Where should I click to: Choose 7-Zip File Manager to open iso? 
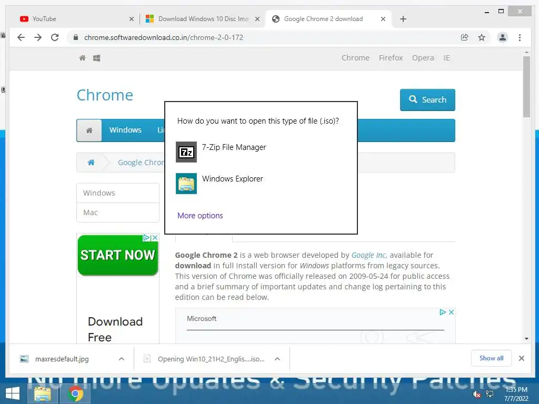click(x=261, y=151)
